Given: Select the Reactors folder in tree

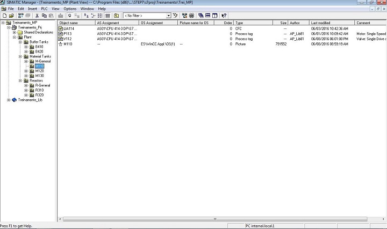Looking at the screenshot, I should [37, 80].
